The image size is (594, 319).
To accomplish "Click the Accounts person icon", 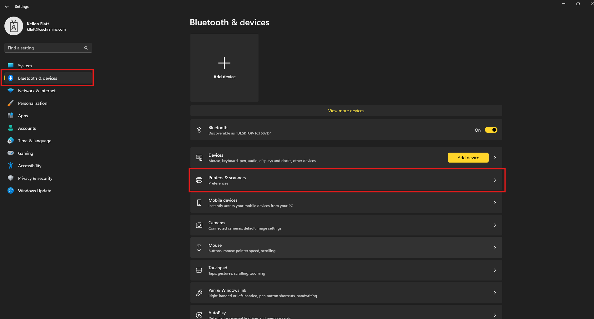I will pyautogui.click(x=11, y=128).
